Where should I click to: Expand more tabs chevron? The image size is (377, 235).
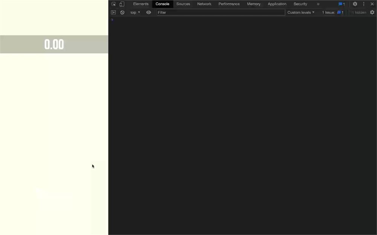pos(318,4)
